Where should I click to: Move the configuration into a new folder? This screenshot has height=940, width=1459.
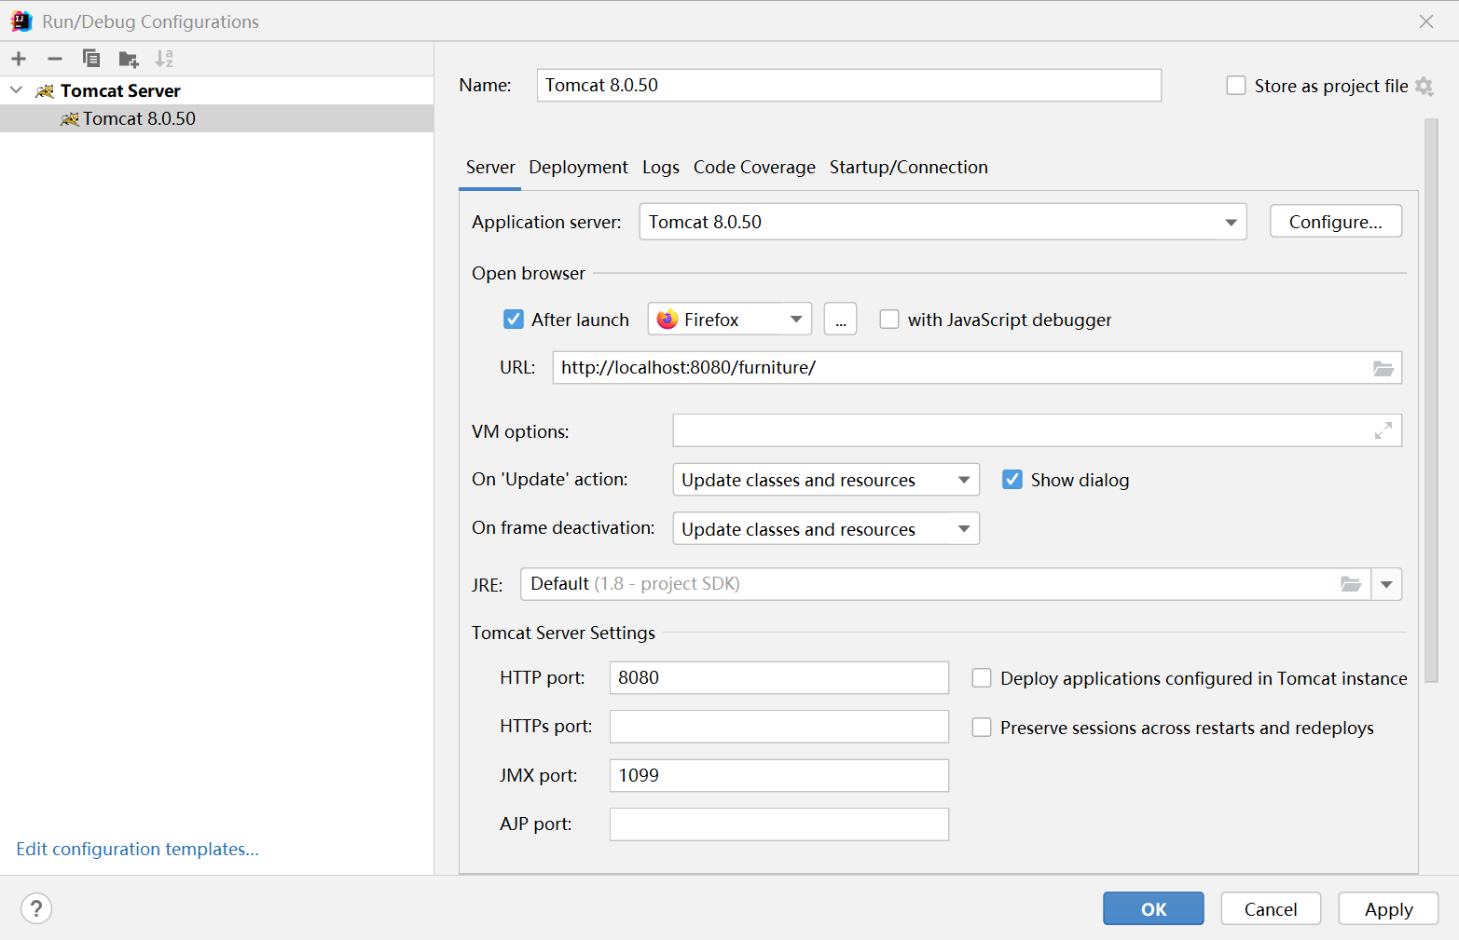tap(129, 60)
